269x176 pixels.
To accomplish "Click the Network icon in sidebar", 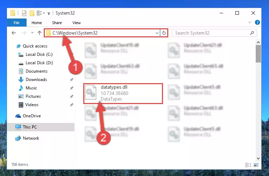I will pyautogui.click(x=18, y=138).
